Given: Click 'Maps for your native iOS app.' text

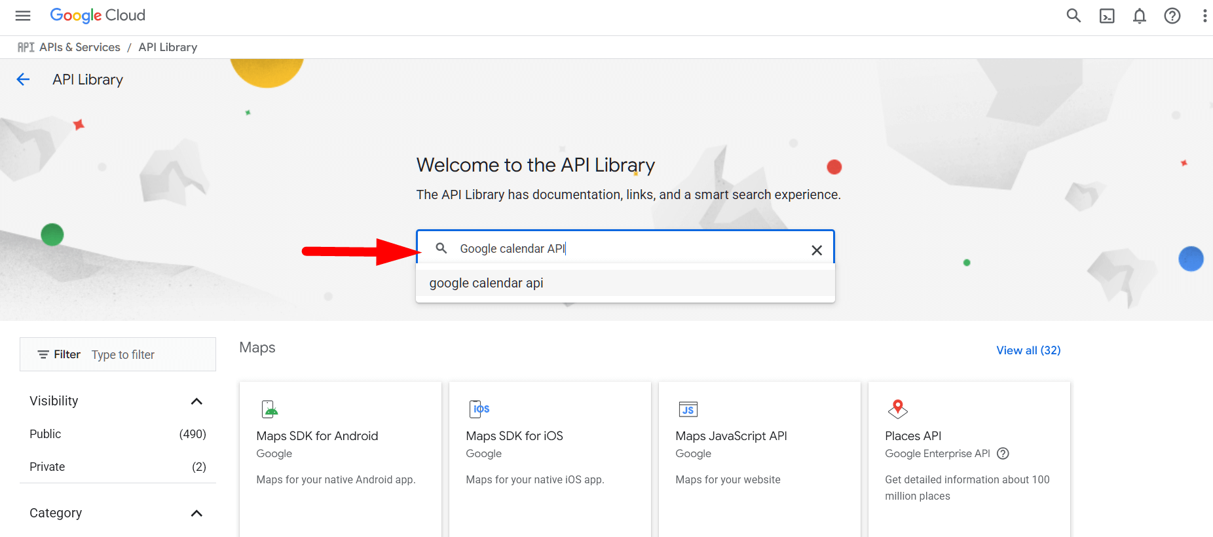Looking at the screenshot, I should [x=535, y=480].
